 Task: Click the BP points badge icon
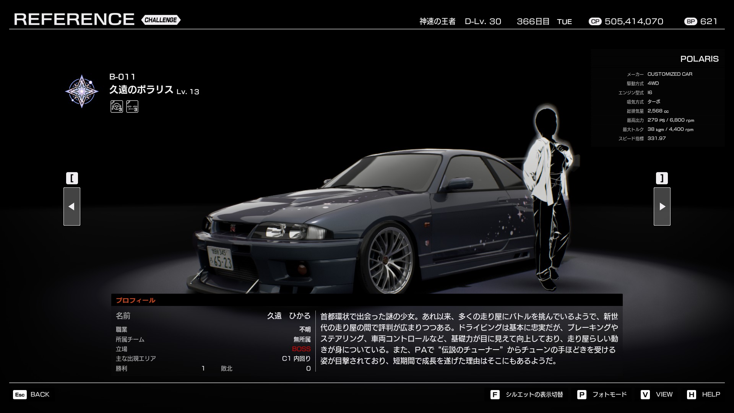(691, 21)
